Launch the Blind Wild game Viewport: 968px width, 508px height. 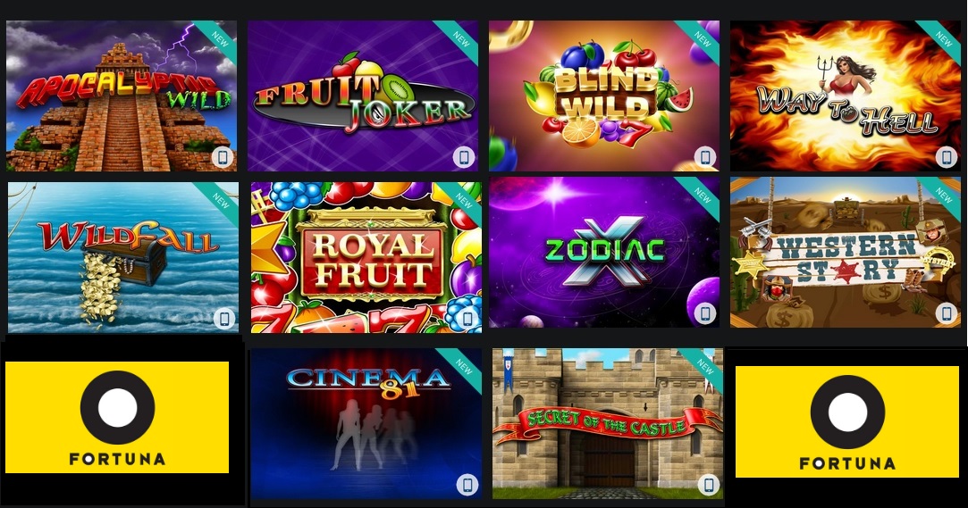(604, 96)
